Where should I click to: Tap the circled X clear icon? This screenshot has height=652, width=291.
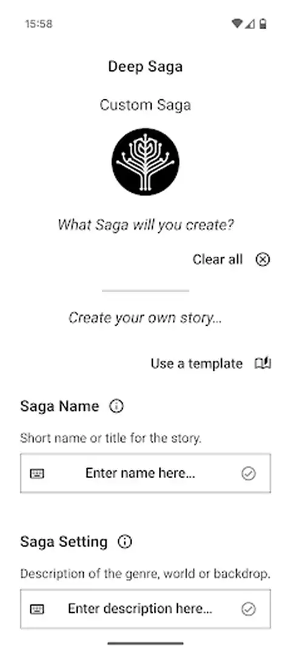point(263,260)
